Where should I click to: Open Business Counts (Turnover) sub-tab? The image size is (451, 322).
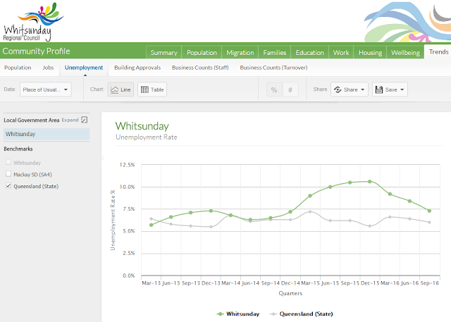click(x=273, y=68)
